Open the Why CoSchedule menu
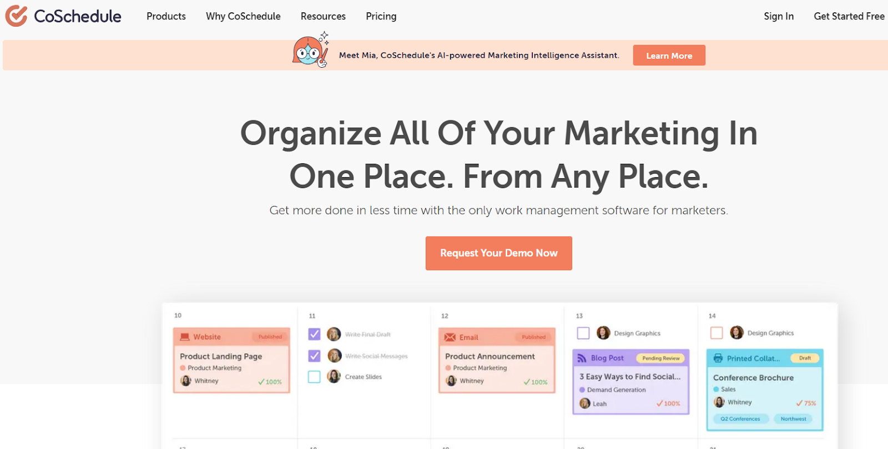Viewport: 888px width, 449px height. tap(243, 17)
